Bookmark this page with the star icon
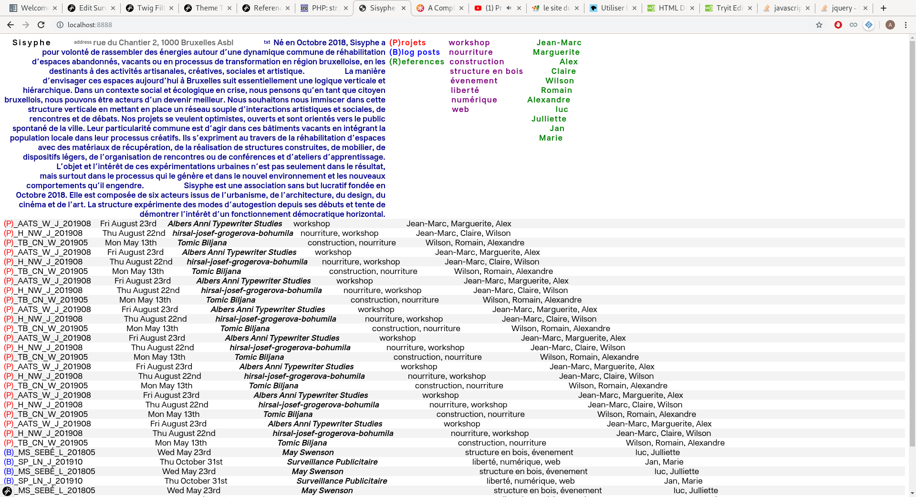 (x=819, y=25)
